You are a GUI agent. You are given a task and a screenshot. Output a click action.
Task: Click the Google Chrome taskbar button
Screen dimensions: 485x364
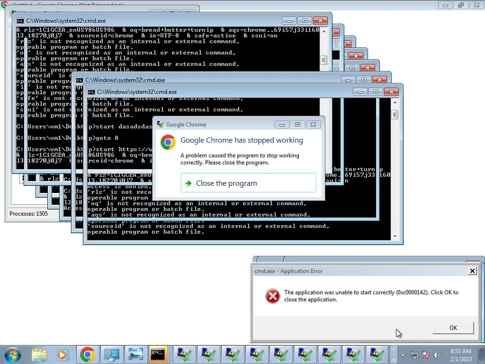(x=87, y=355)
